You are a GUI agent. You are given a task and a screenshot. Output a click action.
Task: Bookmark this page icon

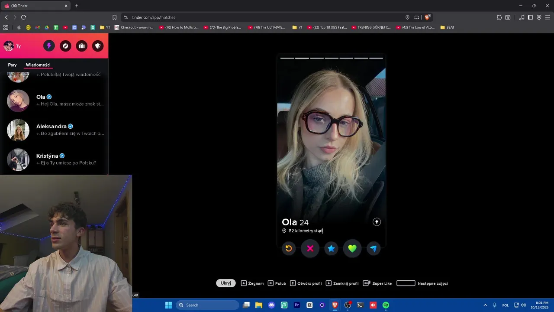click(x=114, y=17)
